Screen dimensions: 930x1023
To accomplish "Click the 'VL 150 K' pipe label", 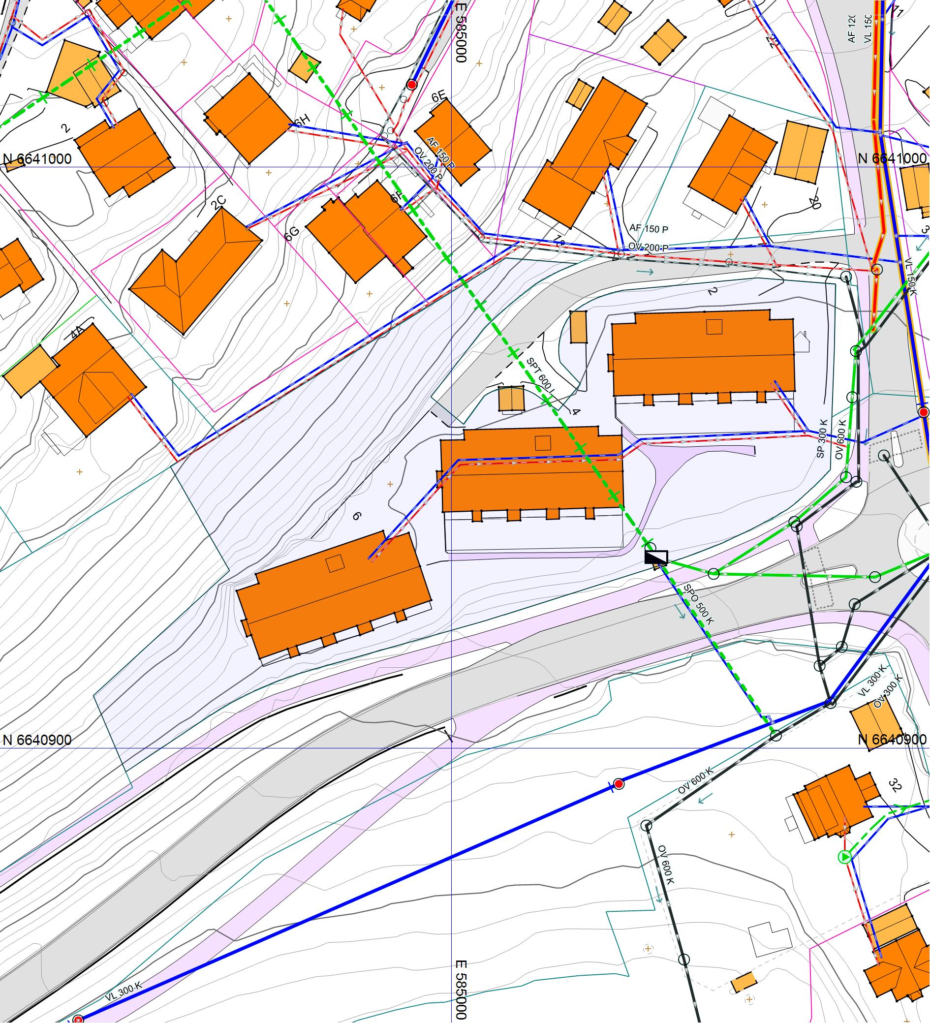I will pos(911,277).
